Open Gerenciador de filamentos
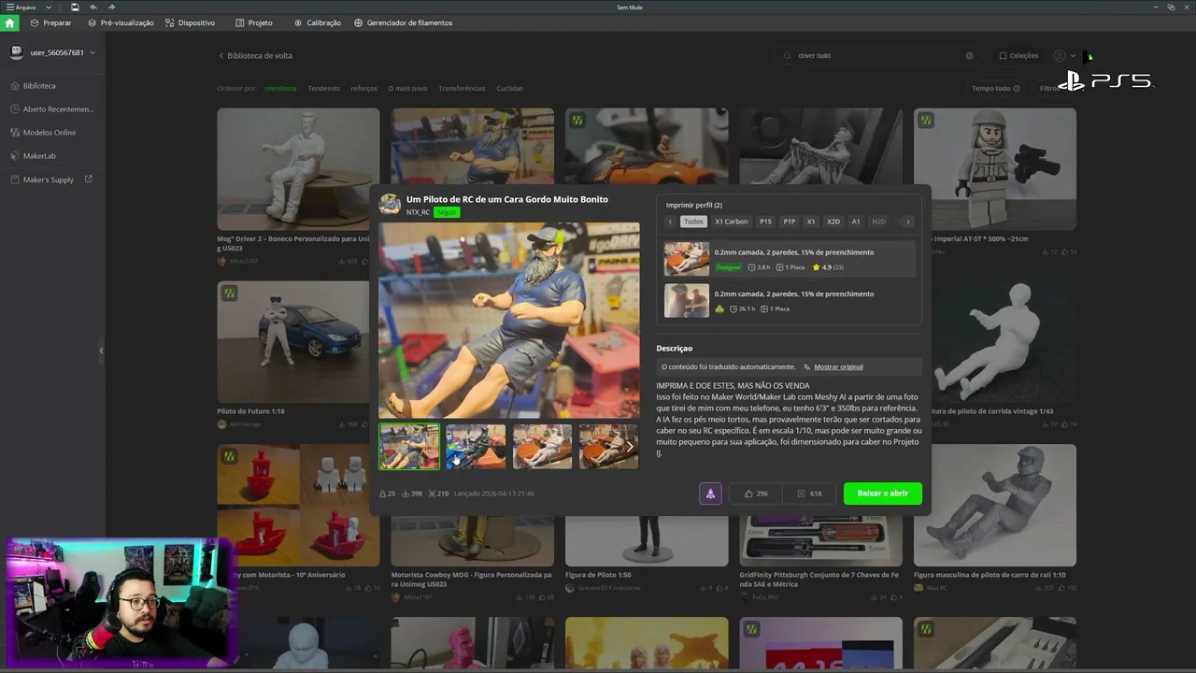The width and height of the screenshot is (1196, 673). (404, 22)
